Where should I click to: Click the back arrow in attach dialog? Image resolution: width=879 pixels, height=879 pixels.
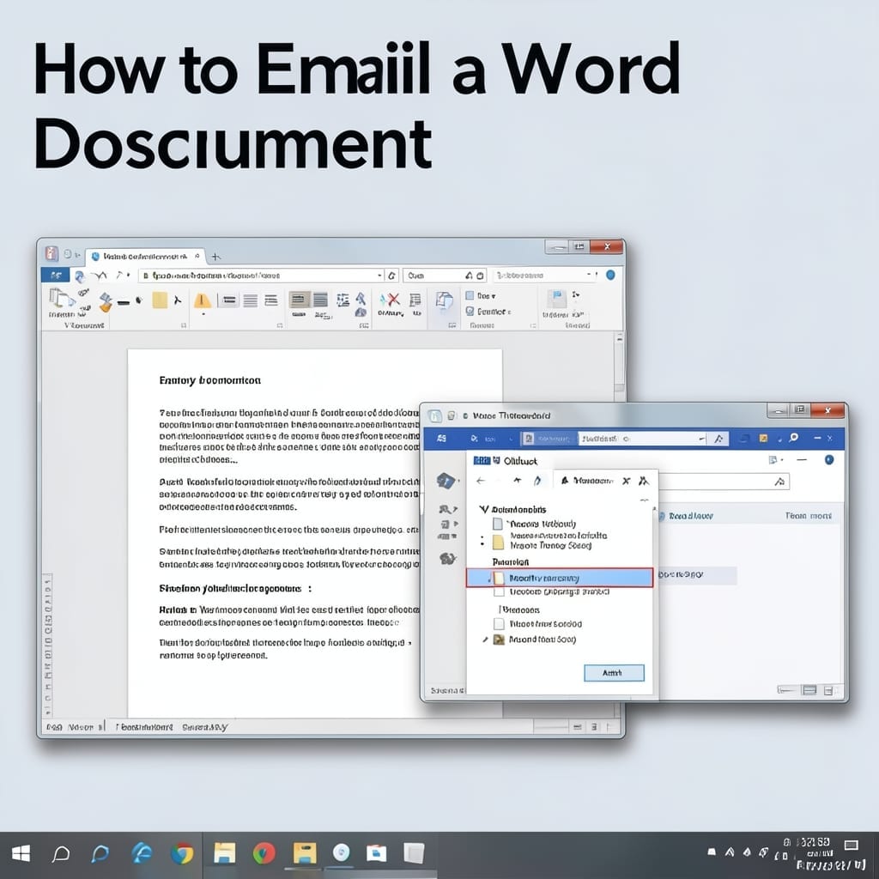pos(481,481)
